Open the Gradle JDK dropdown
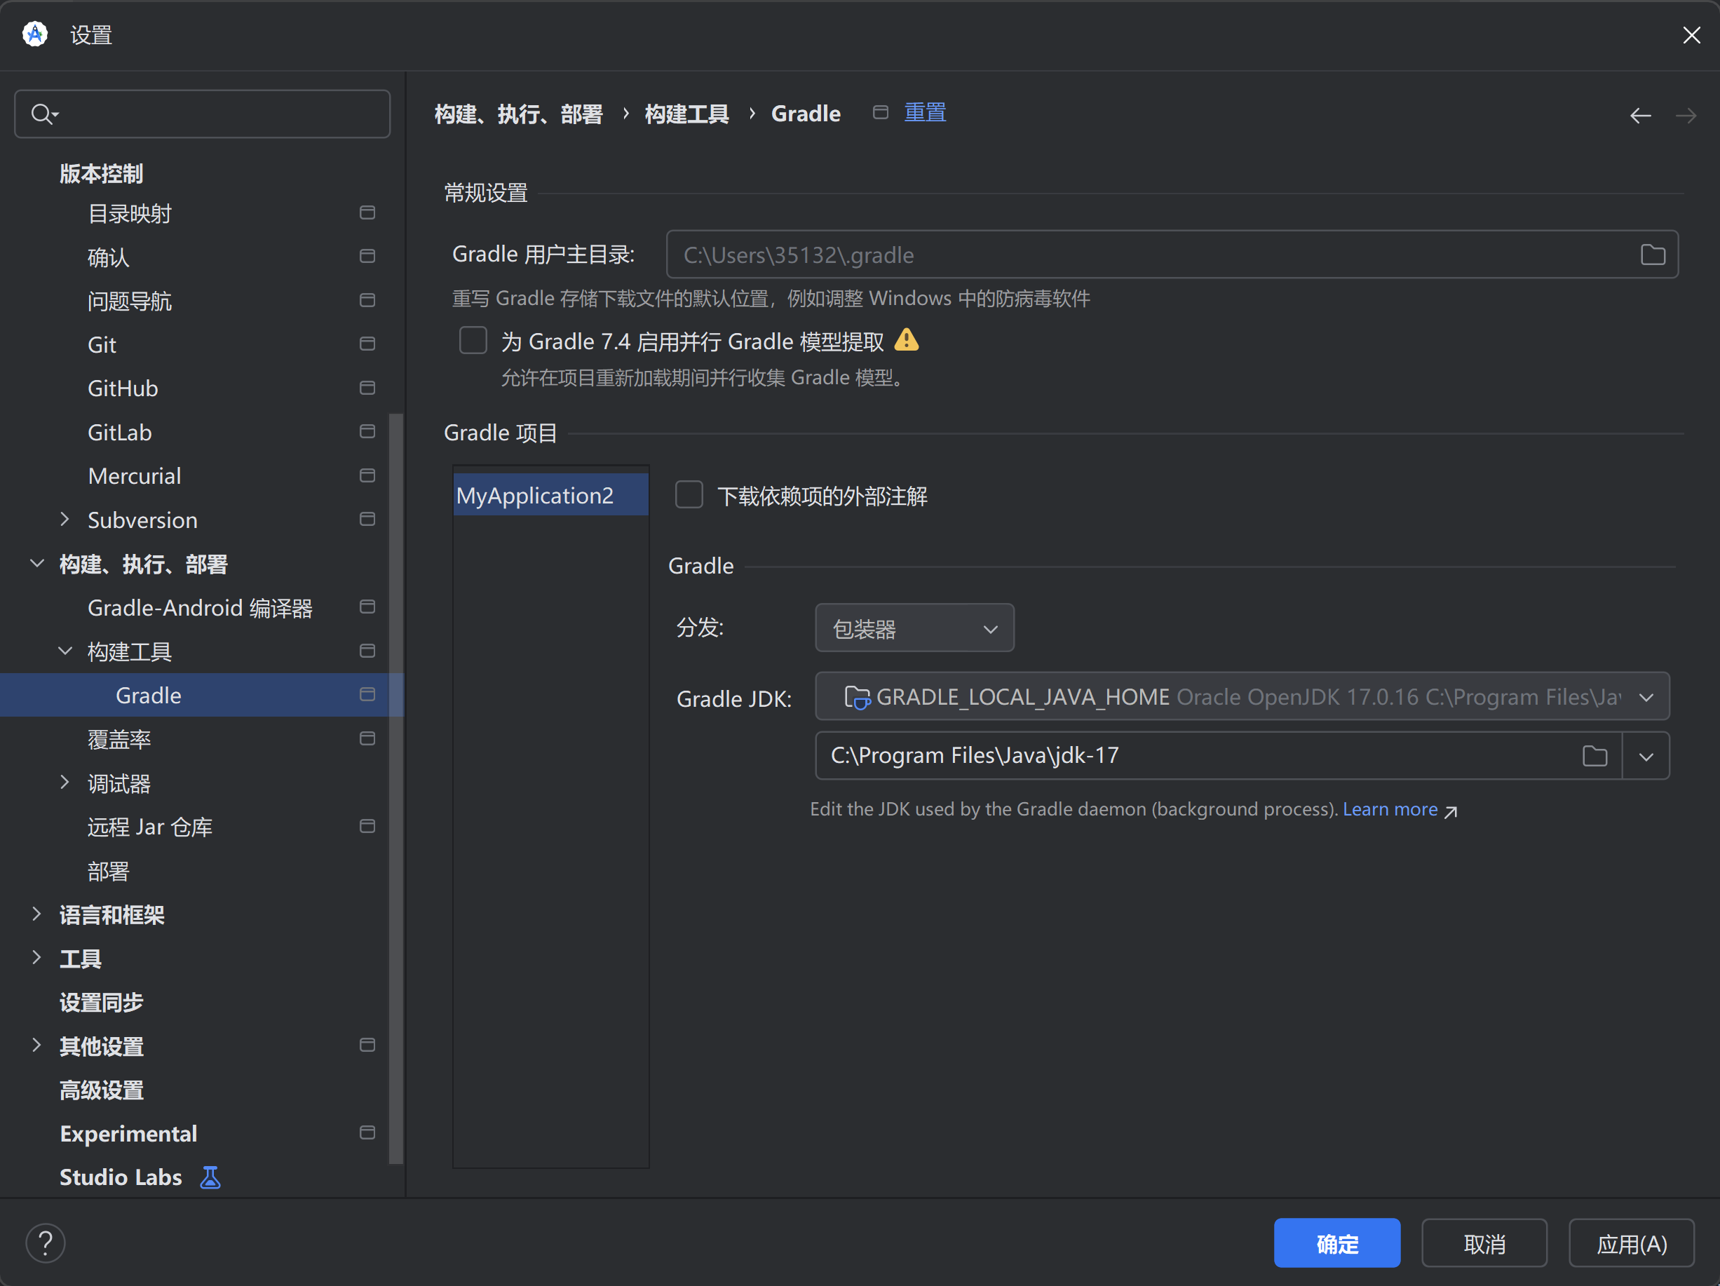Viewport: 1720px width, 1286px height. (1241, 697)
